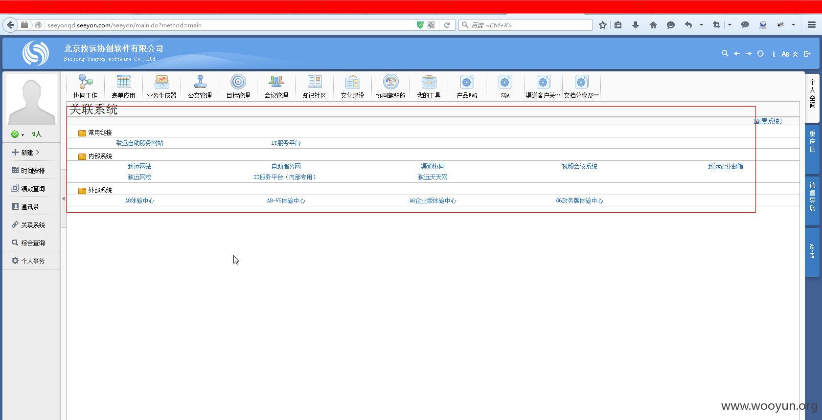Open the 公文管理 module

200,87
